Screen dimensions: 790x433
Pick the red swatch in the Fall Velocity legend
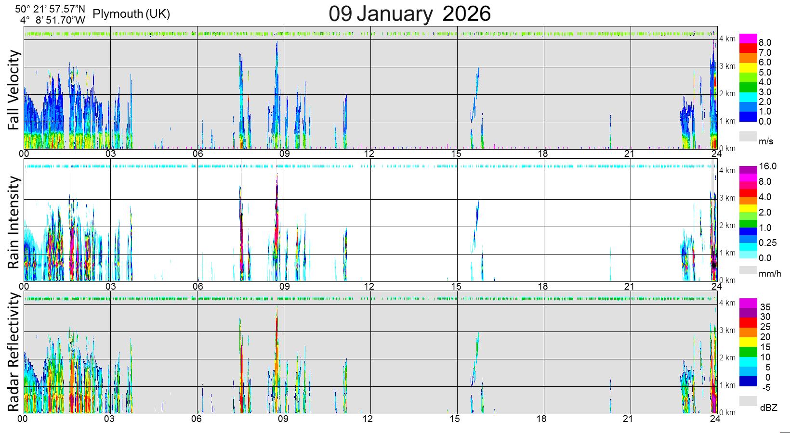coord(748,48)
